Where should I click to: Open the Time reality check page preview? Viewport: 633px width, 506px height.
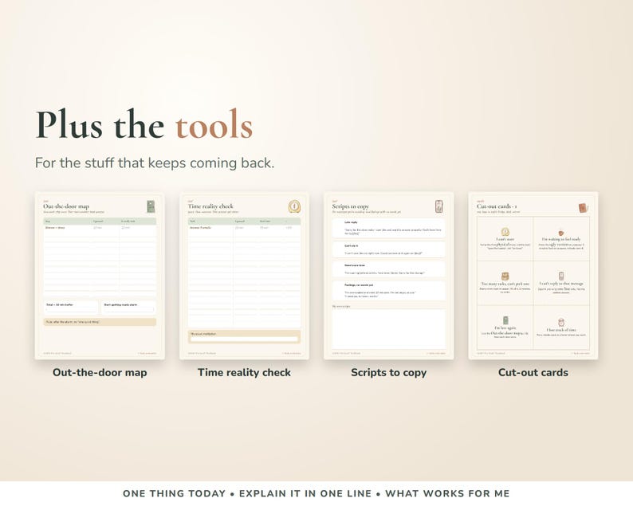244,276
